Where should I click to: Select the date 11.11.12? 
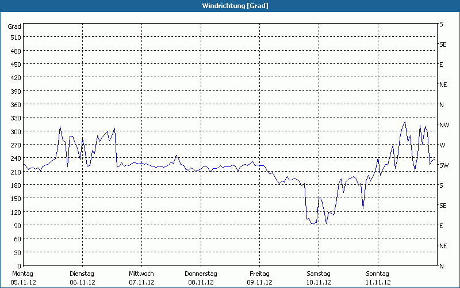click(x=378, y=282)
